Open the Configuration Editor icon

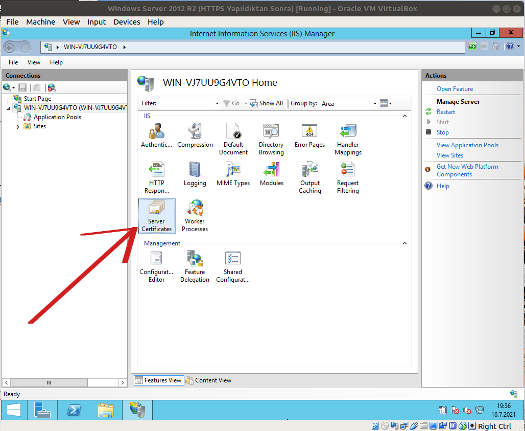tap(156, 267)
